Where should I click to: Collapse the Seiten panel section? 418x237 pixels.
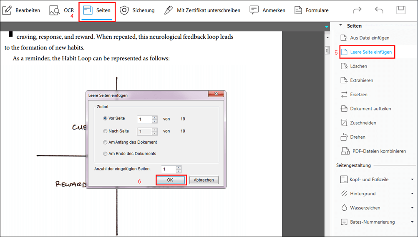340,26
